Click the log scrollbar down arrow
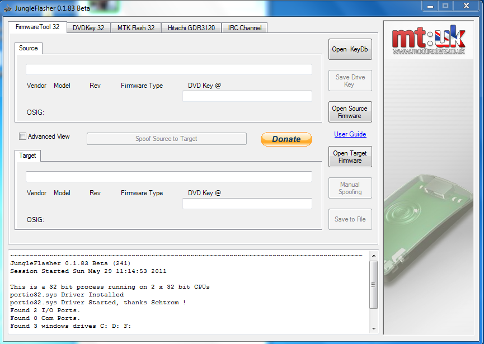 click(x=374, y=329)
